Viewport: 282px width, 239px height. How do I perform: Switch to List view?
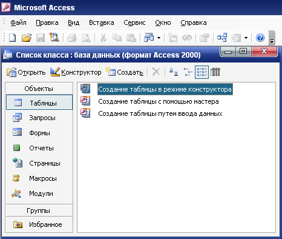[x=202, y=72]
